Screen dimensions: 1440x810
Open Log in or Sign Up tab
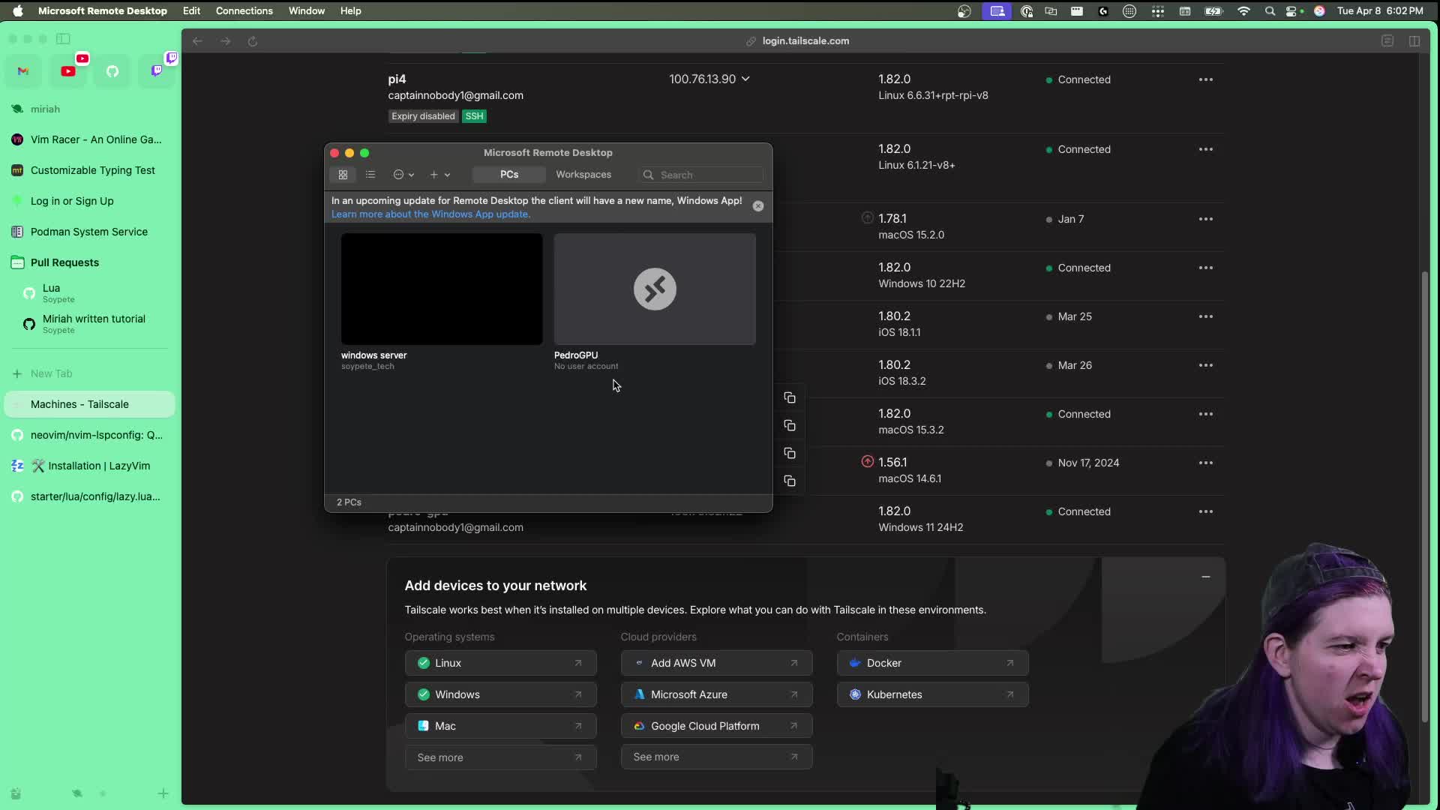[90, 201]
